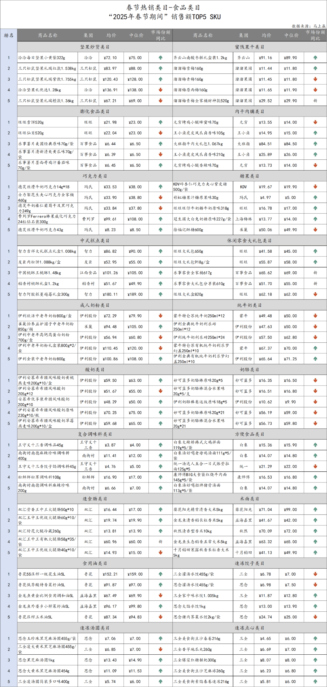Select the 坚果炒货类目 section header
The image size is (327, 687).
pyautogui.click(x=95, y=47)
